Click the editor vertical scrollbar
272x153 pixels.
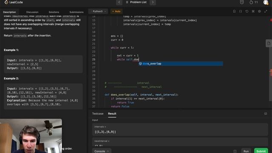tap(271, 59)
